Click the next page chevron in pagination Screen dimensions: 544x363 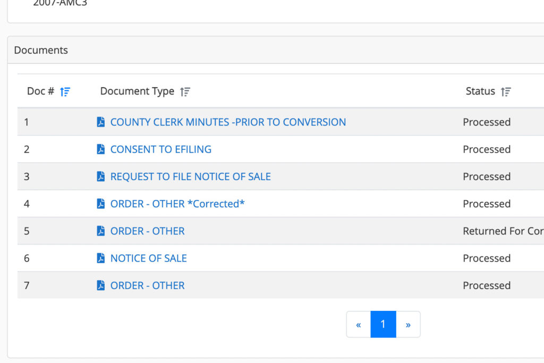click(x=409, y=324)
